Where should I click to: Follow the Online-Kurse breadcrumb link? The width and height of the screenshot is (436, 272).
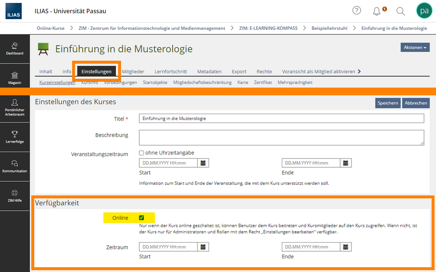coord(51,29)
